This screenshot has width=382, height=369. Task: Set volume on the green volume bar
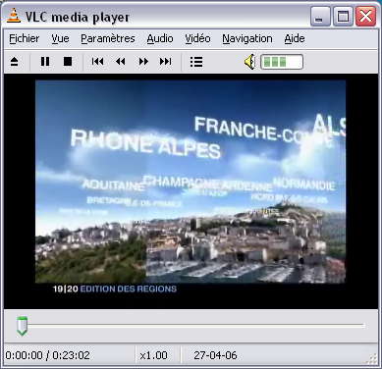282,62
